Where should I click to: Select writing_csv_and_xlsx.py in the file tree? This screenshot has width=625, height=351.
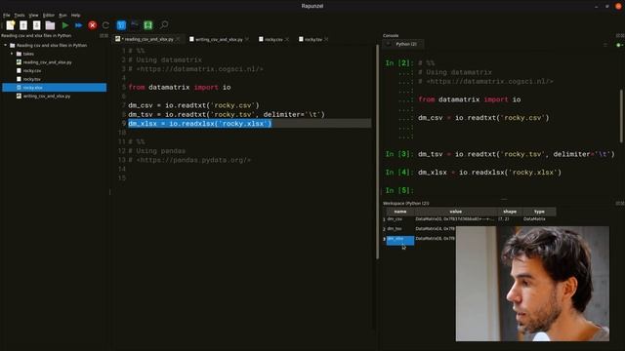tap(47, 96)
